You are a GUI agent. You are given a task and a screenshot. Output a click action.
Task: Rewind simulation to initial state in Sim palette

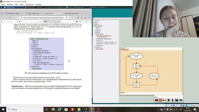pyautogui.click(x=156, y=100)
